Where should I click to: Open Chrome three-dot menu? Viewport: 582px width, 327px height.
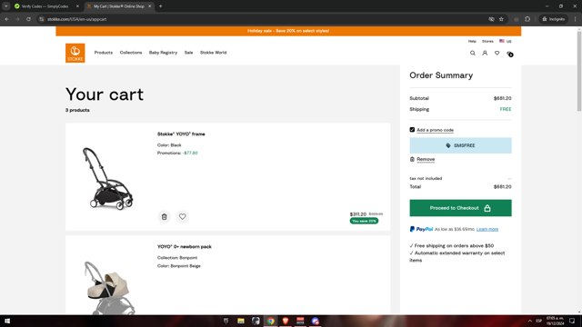tap(575, 19)
